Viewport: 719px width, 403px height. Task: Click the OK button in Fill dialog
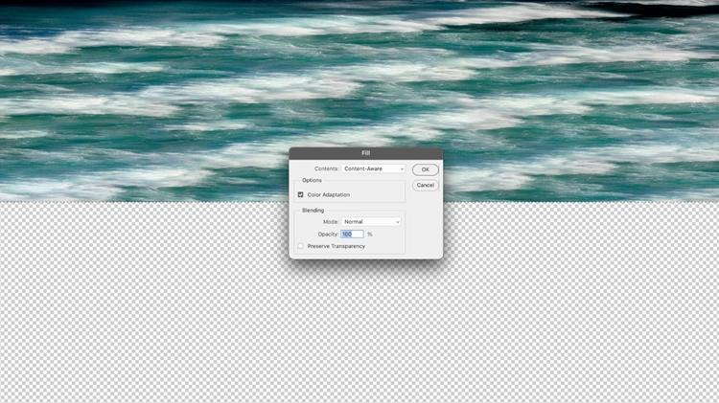[x=425, y=169]
